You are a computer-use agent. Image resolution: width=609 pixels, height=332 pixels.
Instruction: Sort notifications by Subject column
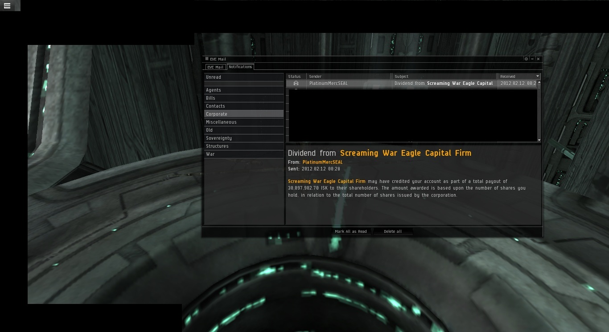click(x=444, y=77)
